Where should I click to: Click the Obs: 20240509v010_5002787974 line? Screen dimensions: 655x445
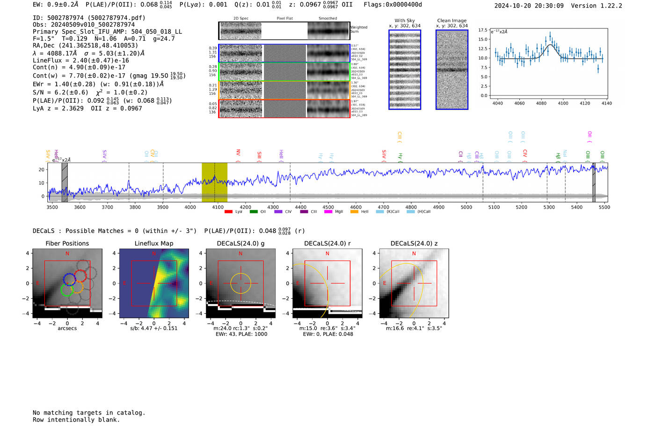(84, 25)
